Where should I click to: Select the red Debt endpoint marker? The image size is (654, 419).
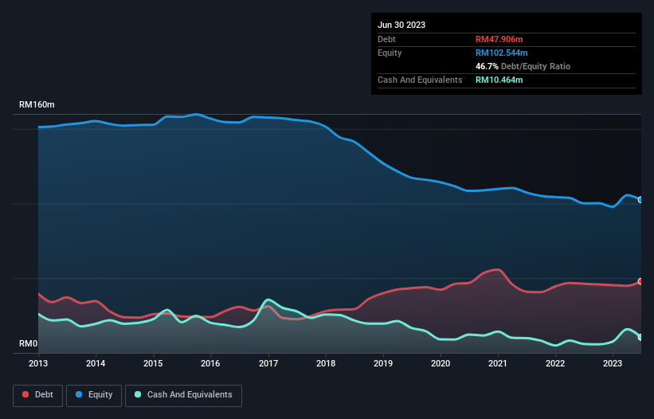point(640,281)
